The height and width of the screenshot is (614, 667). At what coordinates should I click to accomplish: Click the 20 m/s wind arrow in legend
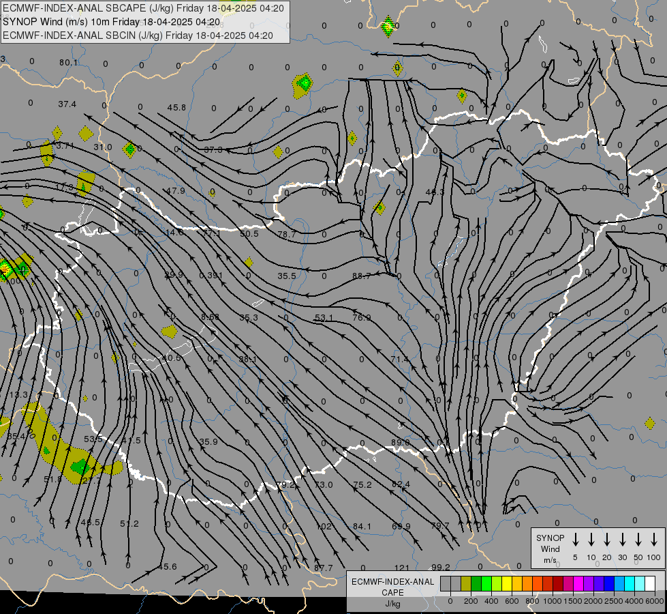606,540
